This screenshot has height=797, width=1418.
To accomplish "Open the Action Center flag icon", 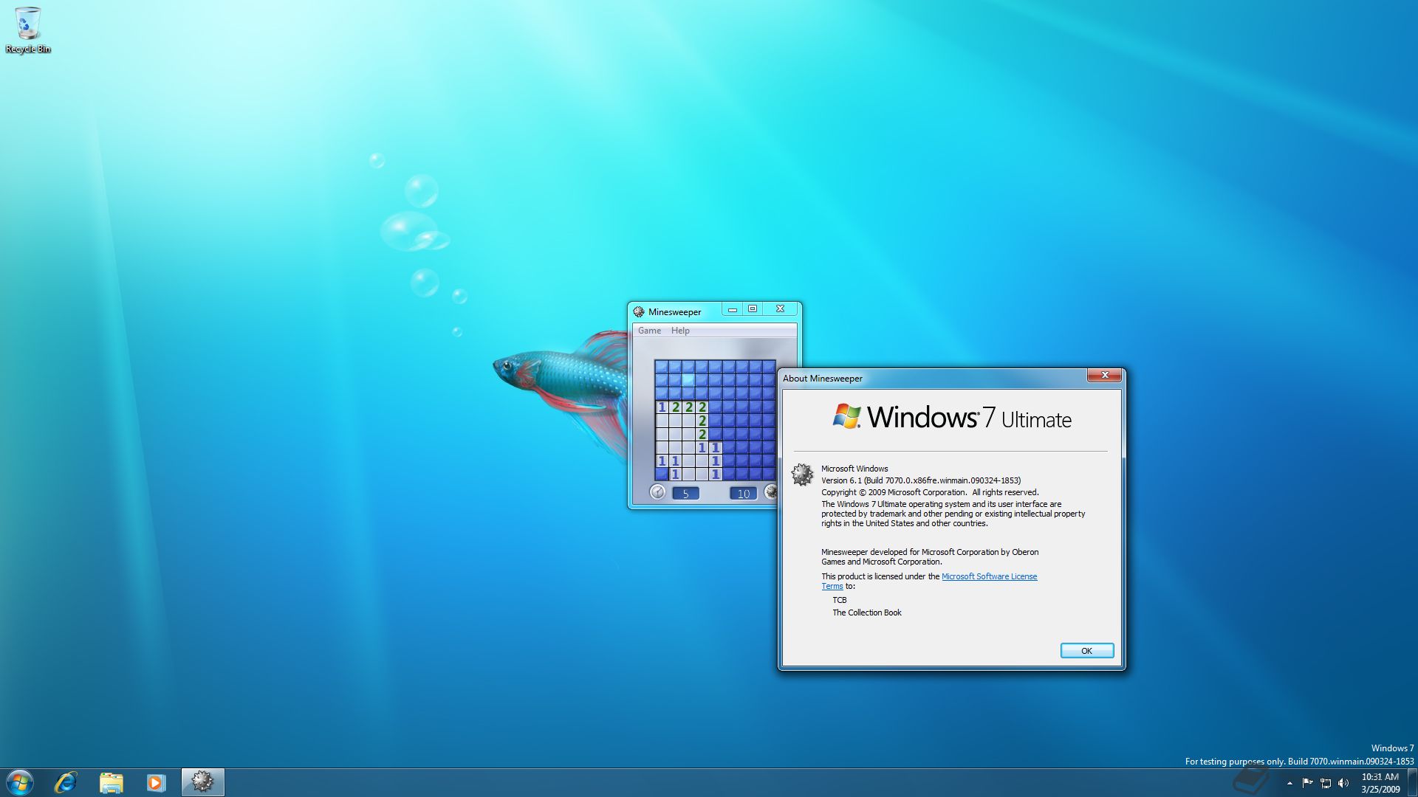I will (x=1307, y=783).
